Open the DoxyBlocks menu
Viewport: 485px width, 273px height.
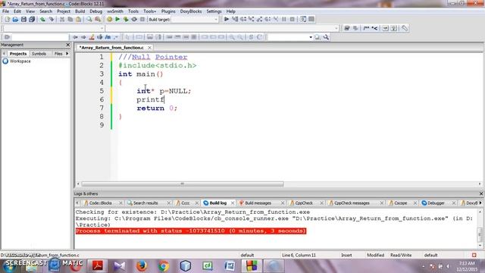pyautogui.click(x=191, y=11)
